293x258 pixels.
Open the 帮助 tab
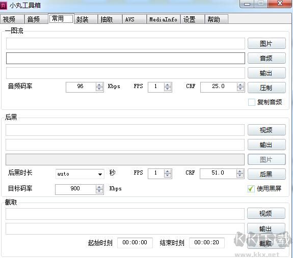(216, 19)
